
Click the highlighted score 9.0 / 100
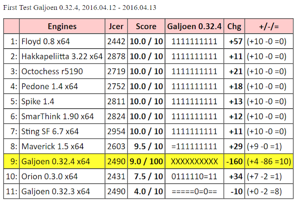pyautogui.click(x=146, y=162)
